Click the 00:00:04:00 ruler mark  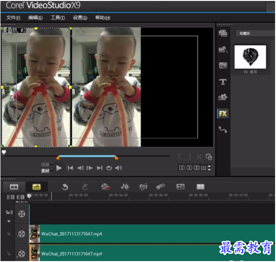coord(119,195)
